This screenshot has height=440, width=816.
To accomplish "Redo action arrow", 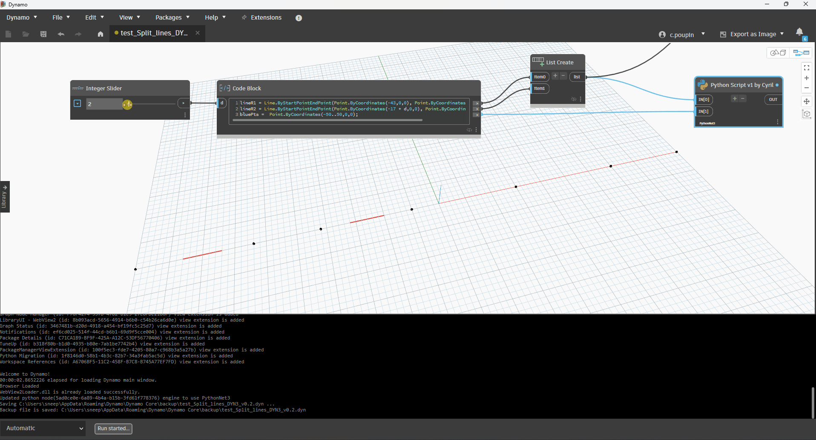I will [78, 34].
